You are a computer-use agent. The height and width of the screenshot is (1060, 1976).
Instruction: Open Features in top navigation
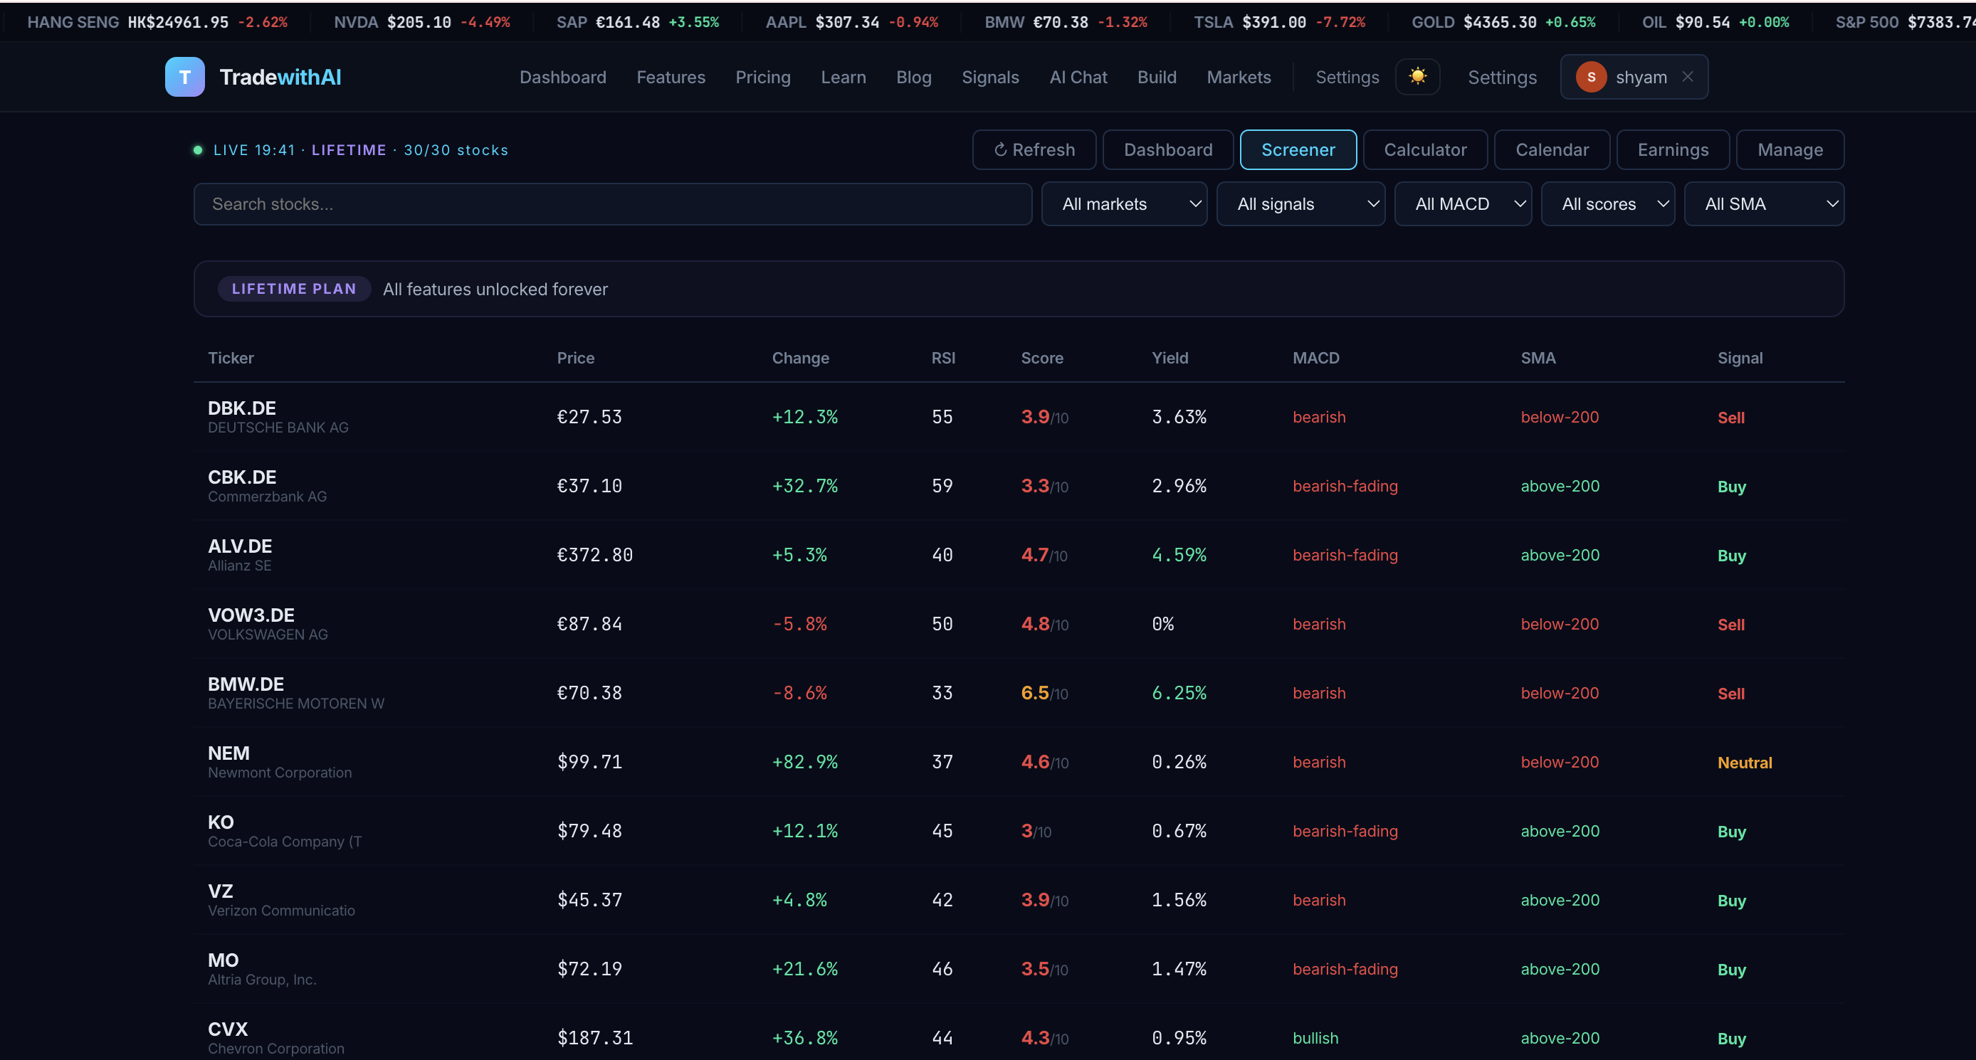[671, 78]
